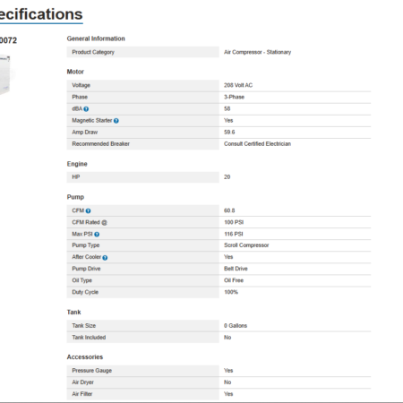Select the Oil Free oil type value
Viewport: 403px width, 403px height.
tap(234, 280)
